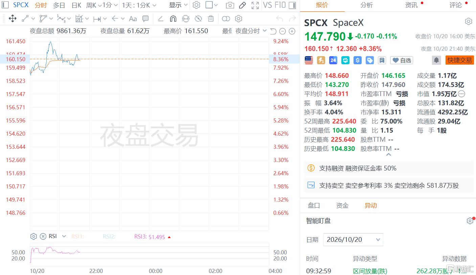Open the notes icon beside tag badge

point(382,60)
